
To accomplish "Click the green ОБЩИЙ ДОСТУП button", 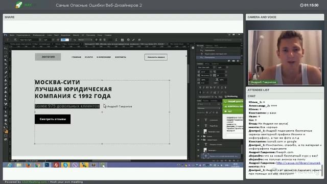I will [x=233, y=101].
